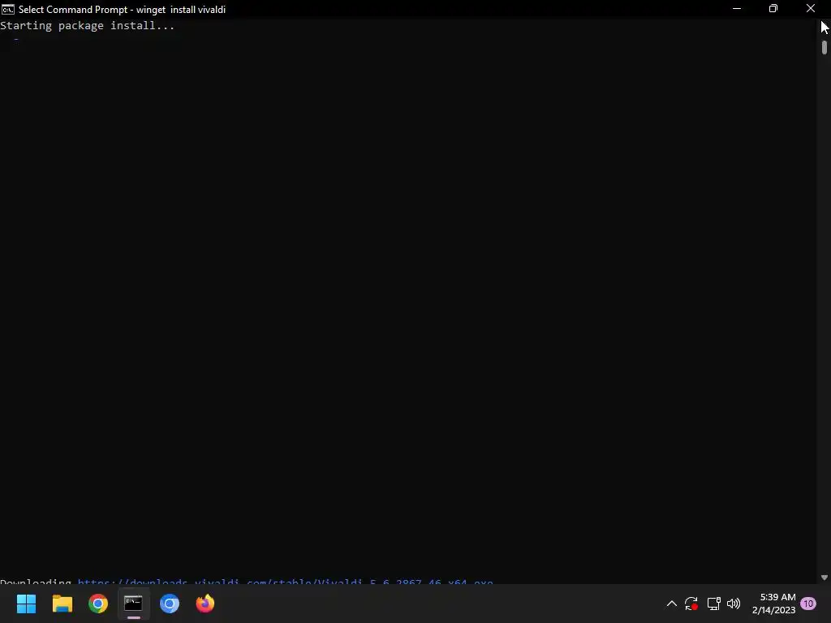The width and height of the screenshot is (831, 623).
Task: Click the Vivaldi download URL link
Action: (x=285, y=581)
